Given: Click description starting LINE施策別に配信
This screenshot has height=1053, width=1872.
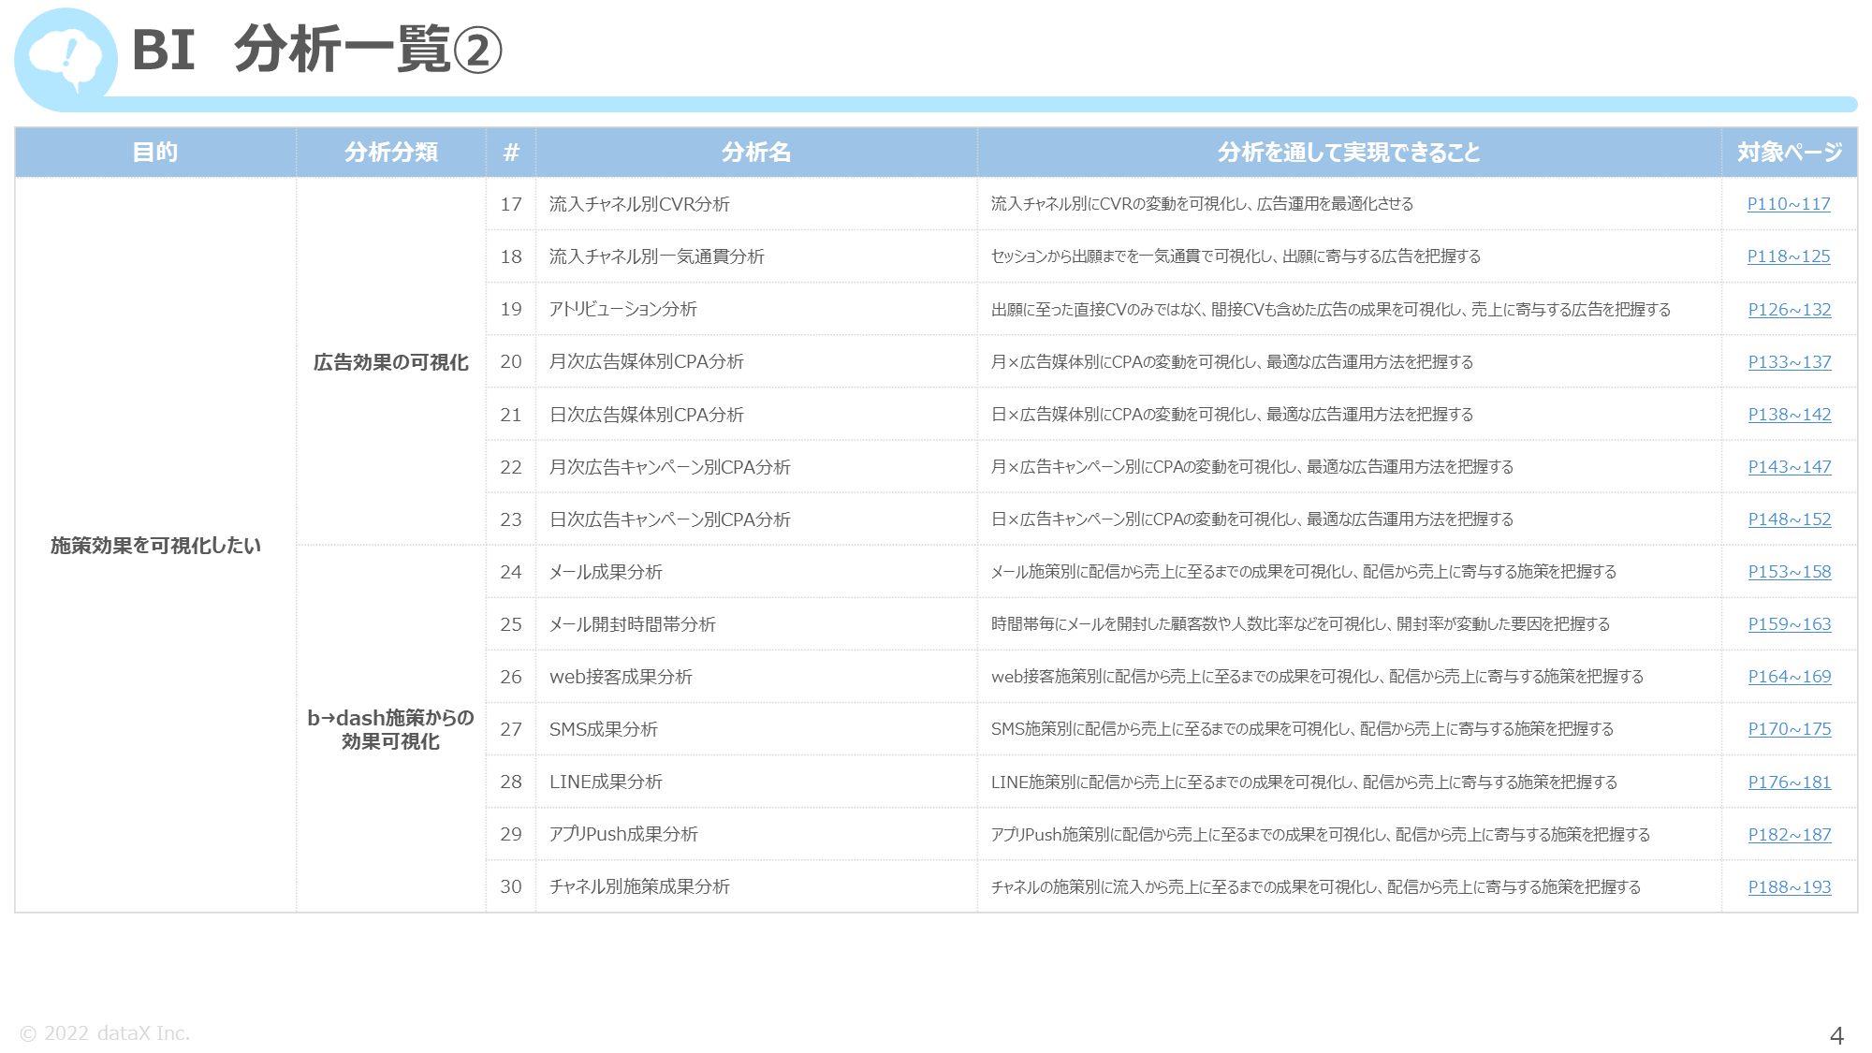Looking at the screenshot, I should 1304,782.
